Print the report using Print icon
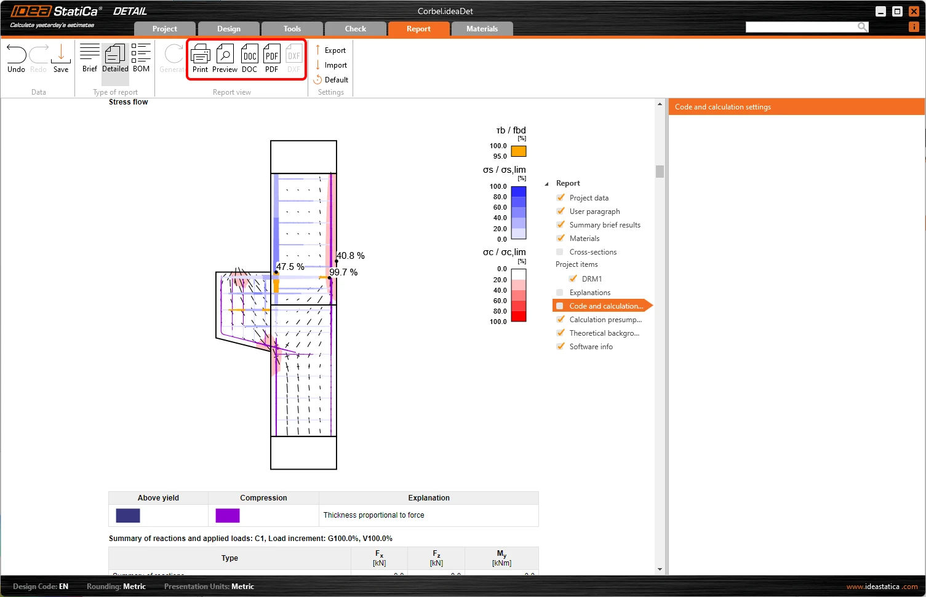 click(201, 54)
